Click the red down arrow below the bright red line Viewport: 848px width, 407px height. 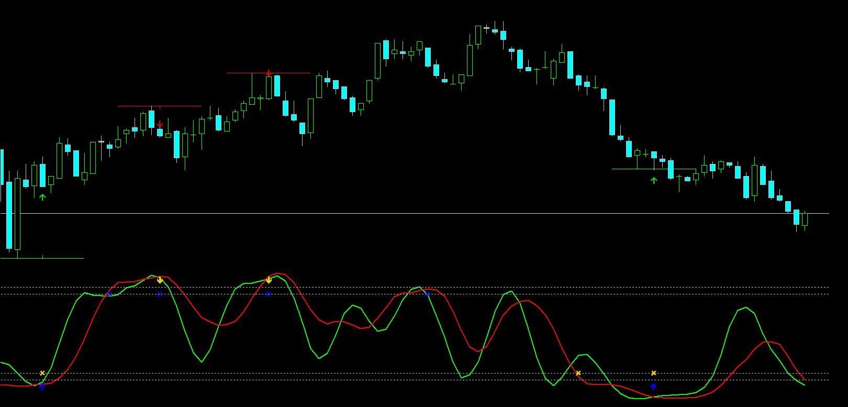[160, 125]
